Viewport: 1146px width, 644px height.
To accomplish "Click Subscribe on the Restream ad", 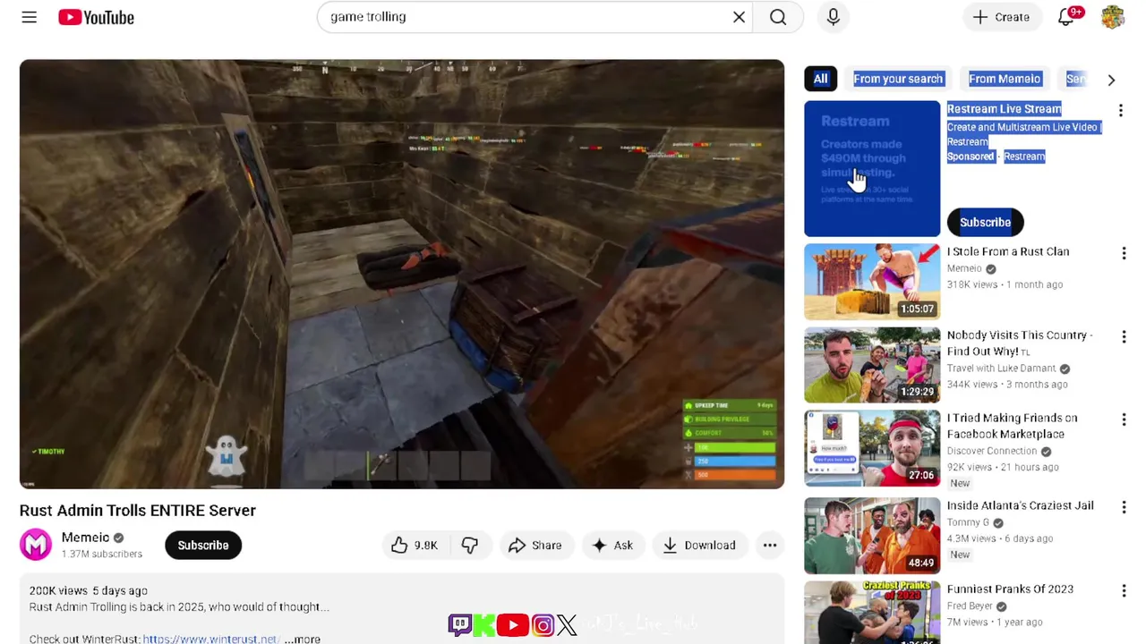I will (985, 222).
